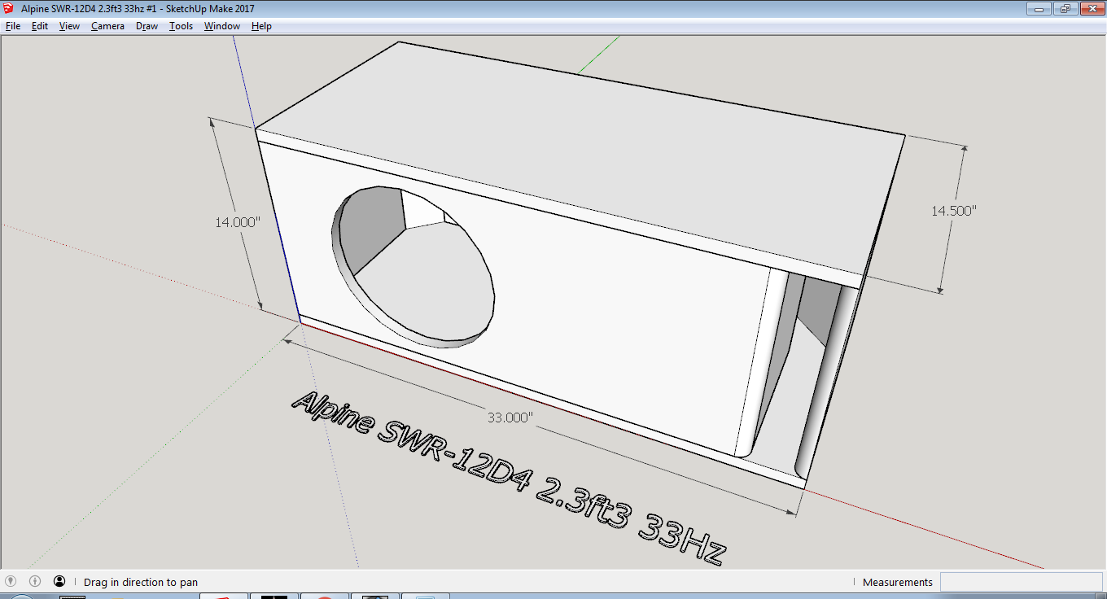The height and width of the screenshot is (599, 1107).
Task: Select the "Alpine SWR-12D4 2.3ft3 33Hz" 3D text
Action: pyautogui.click(x=509, y=476)
